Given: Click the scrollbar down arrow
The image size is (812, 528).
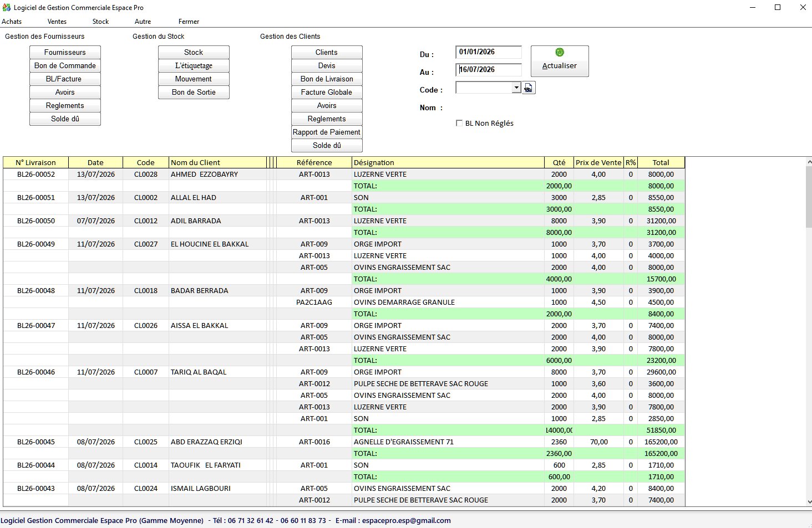Looking at the screenshot, I should 809,501.
